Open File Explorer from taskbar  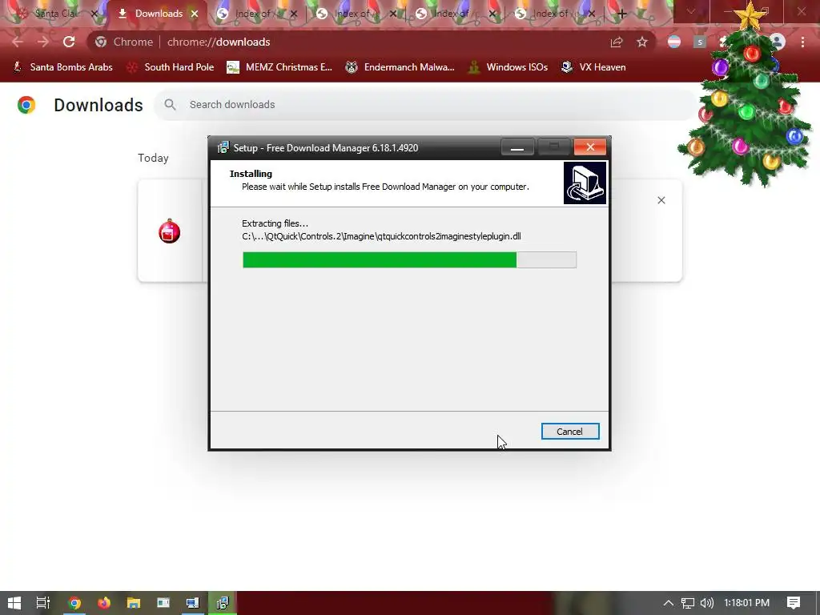tap(134, 603)
